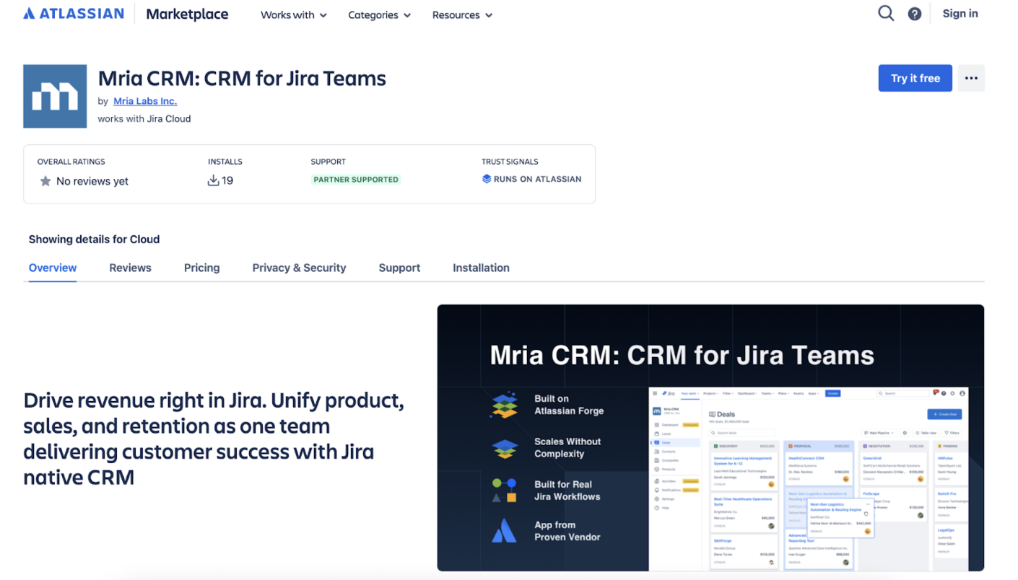Click the Atlassian logo in header
Screen dimensions: 1018x580
pos(74,14)
